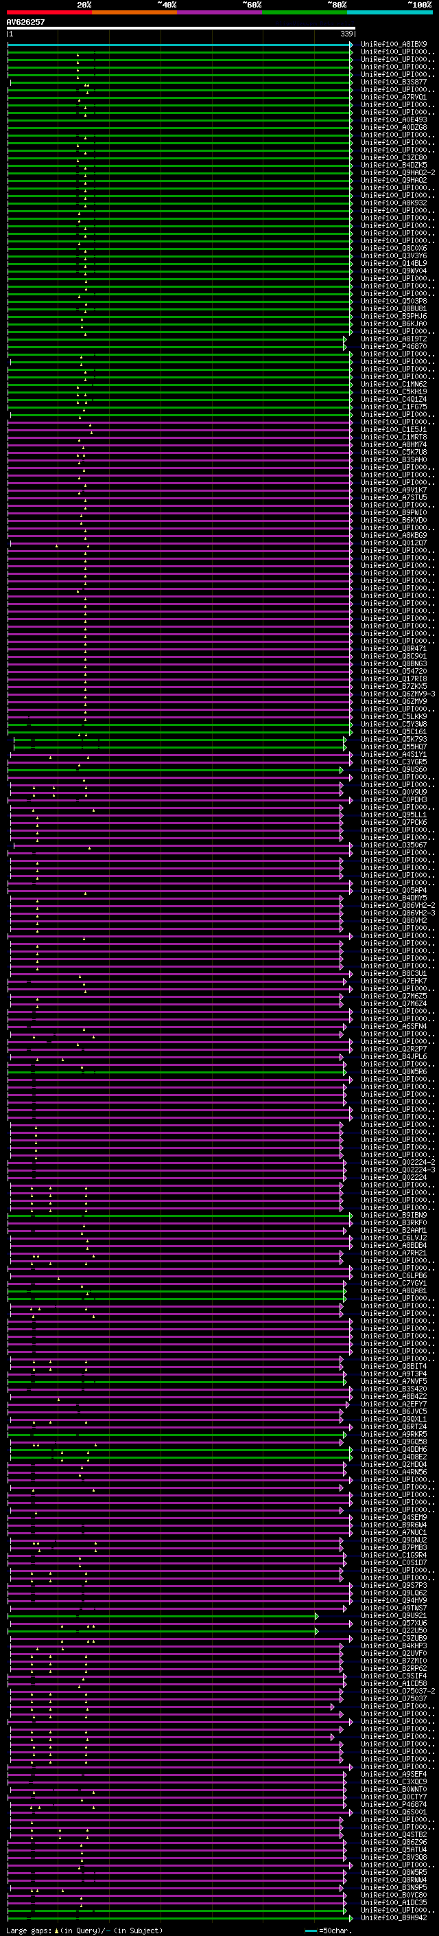Select label UniRef100_B4DZK5
439x1936 pixels.
pos(394,166)
